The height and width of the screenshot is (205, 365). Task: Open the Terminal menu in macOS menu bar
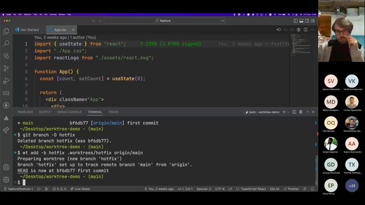53,14
